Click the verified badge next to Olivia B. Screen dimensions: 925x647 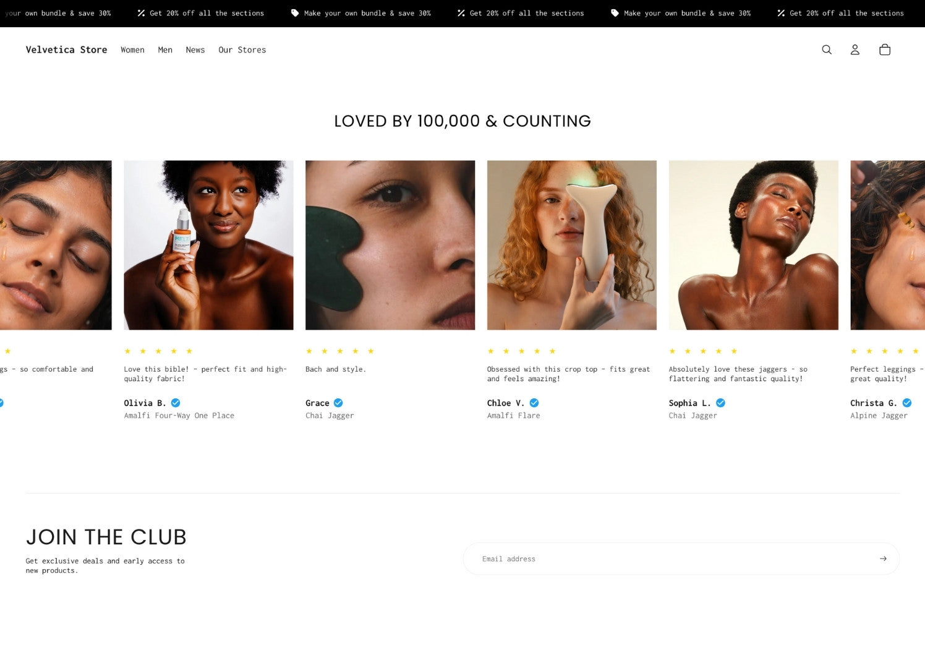[x=175, y=403]
